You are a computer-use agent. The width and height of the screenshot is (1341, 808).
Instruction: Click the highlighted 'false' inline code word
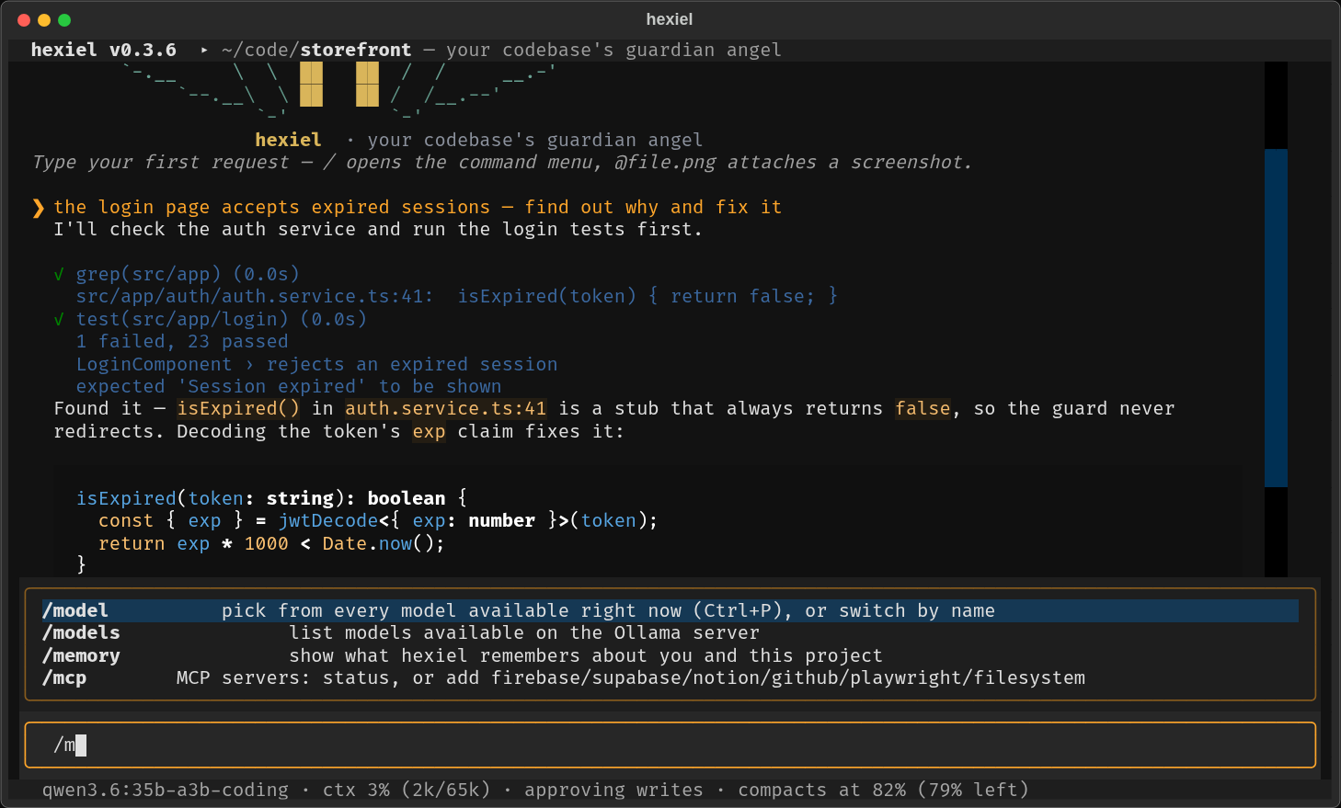tap(923, 408)
